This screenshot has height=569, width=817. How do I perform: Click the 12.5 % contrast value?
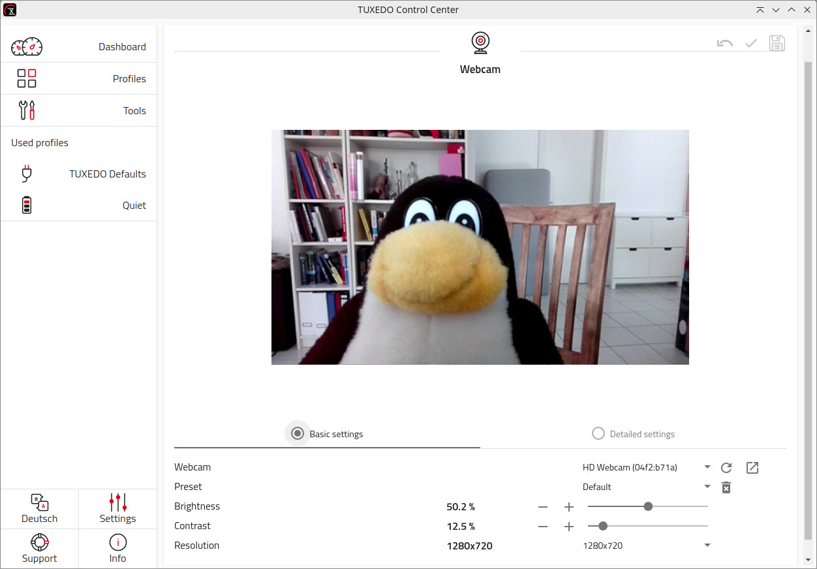tap(461, 527)
